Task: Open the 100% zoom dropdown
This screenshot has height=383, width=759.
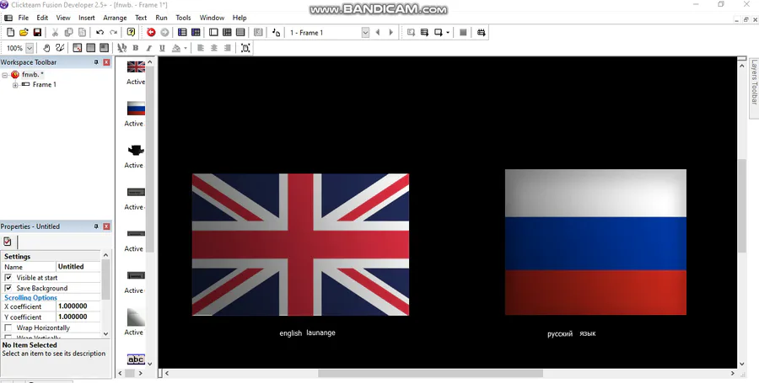Action: coord(30,48)
